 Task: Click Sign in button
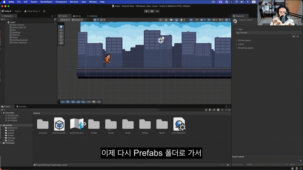(x=18, y=11)
